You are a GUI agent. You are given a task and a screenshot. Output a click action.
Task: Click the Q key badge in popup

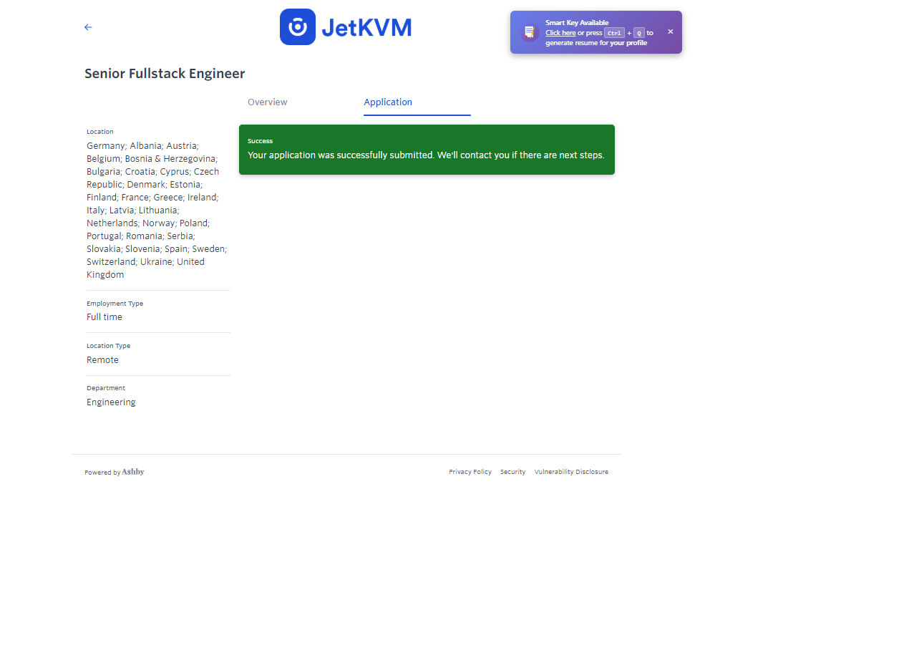[639, 33]
